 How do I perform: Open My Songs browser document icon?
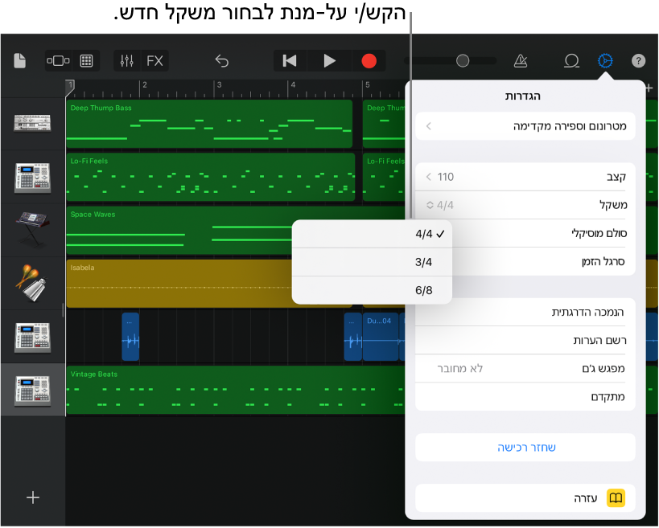[20, 61]
